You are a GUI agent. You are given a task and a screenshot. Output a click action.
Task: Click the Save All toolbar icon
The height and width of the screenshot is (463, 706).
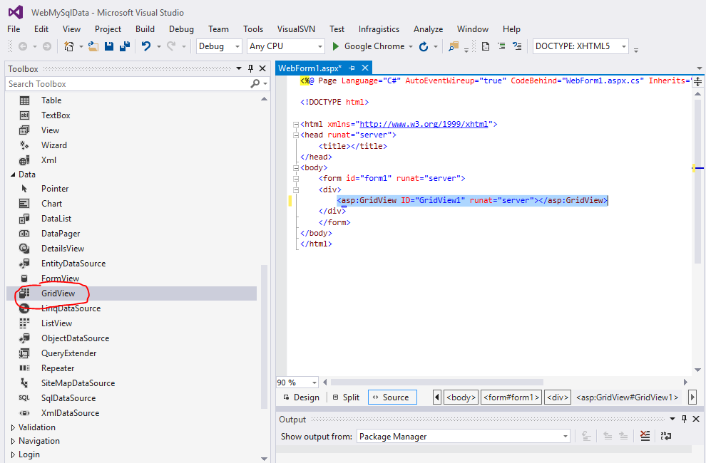coord(125,46)
